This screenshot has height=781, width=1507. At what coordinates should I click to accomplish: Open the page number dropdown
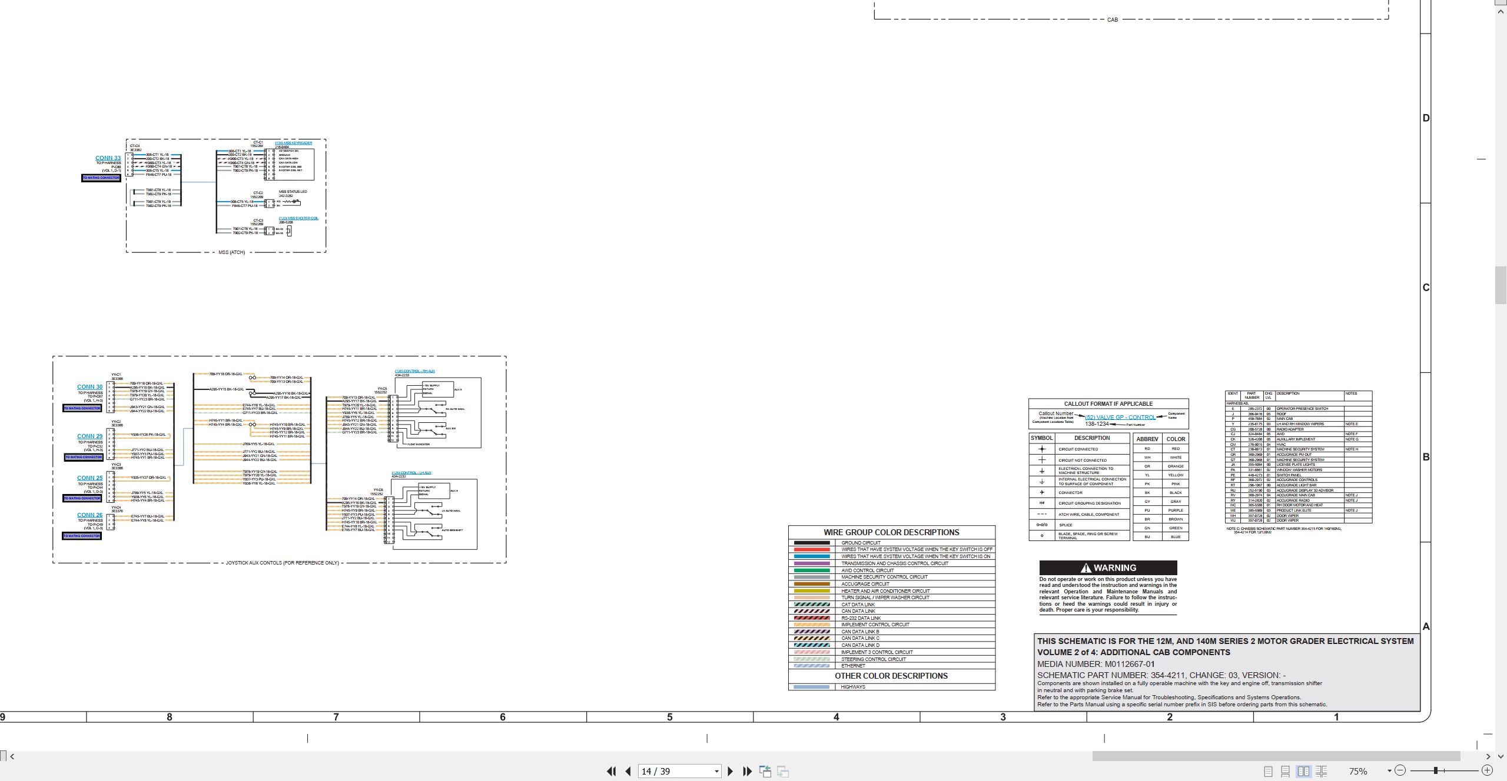pos(716,772)
